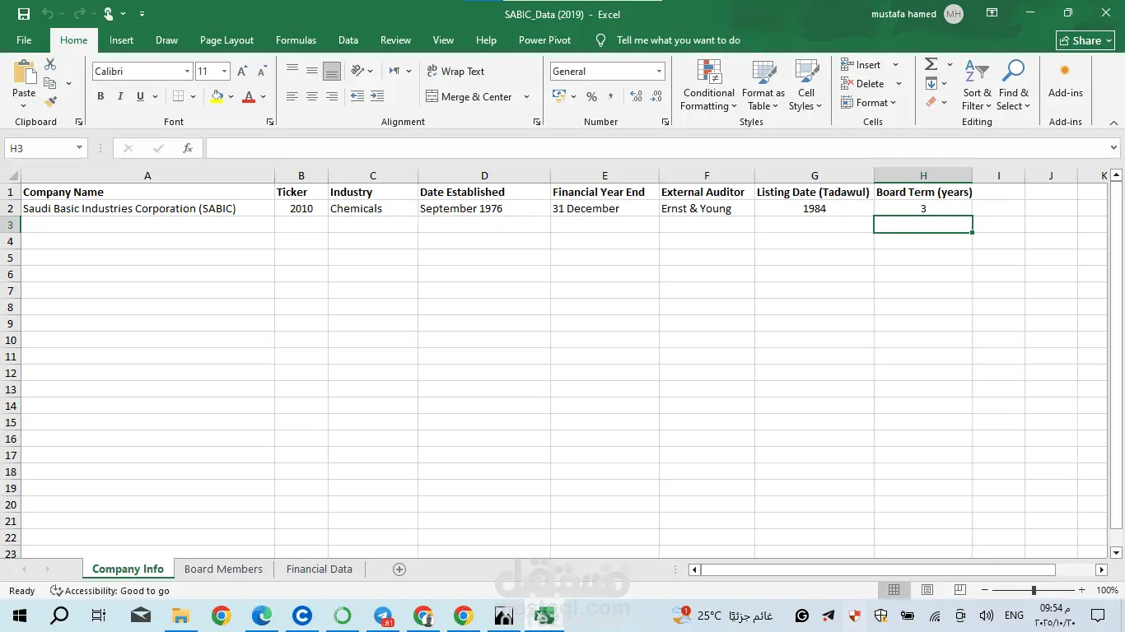Click the Share button
The image size is (1125, 632).
tap(1085, 40)
